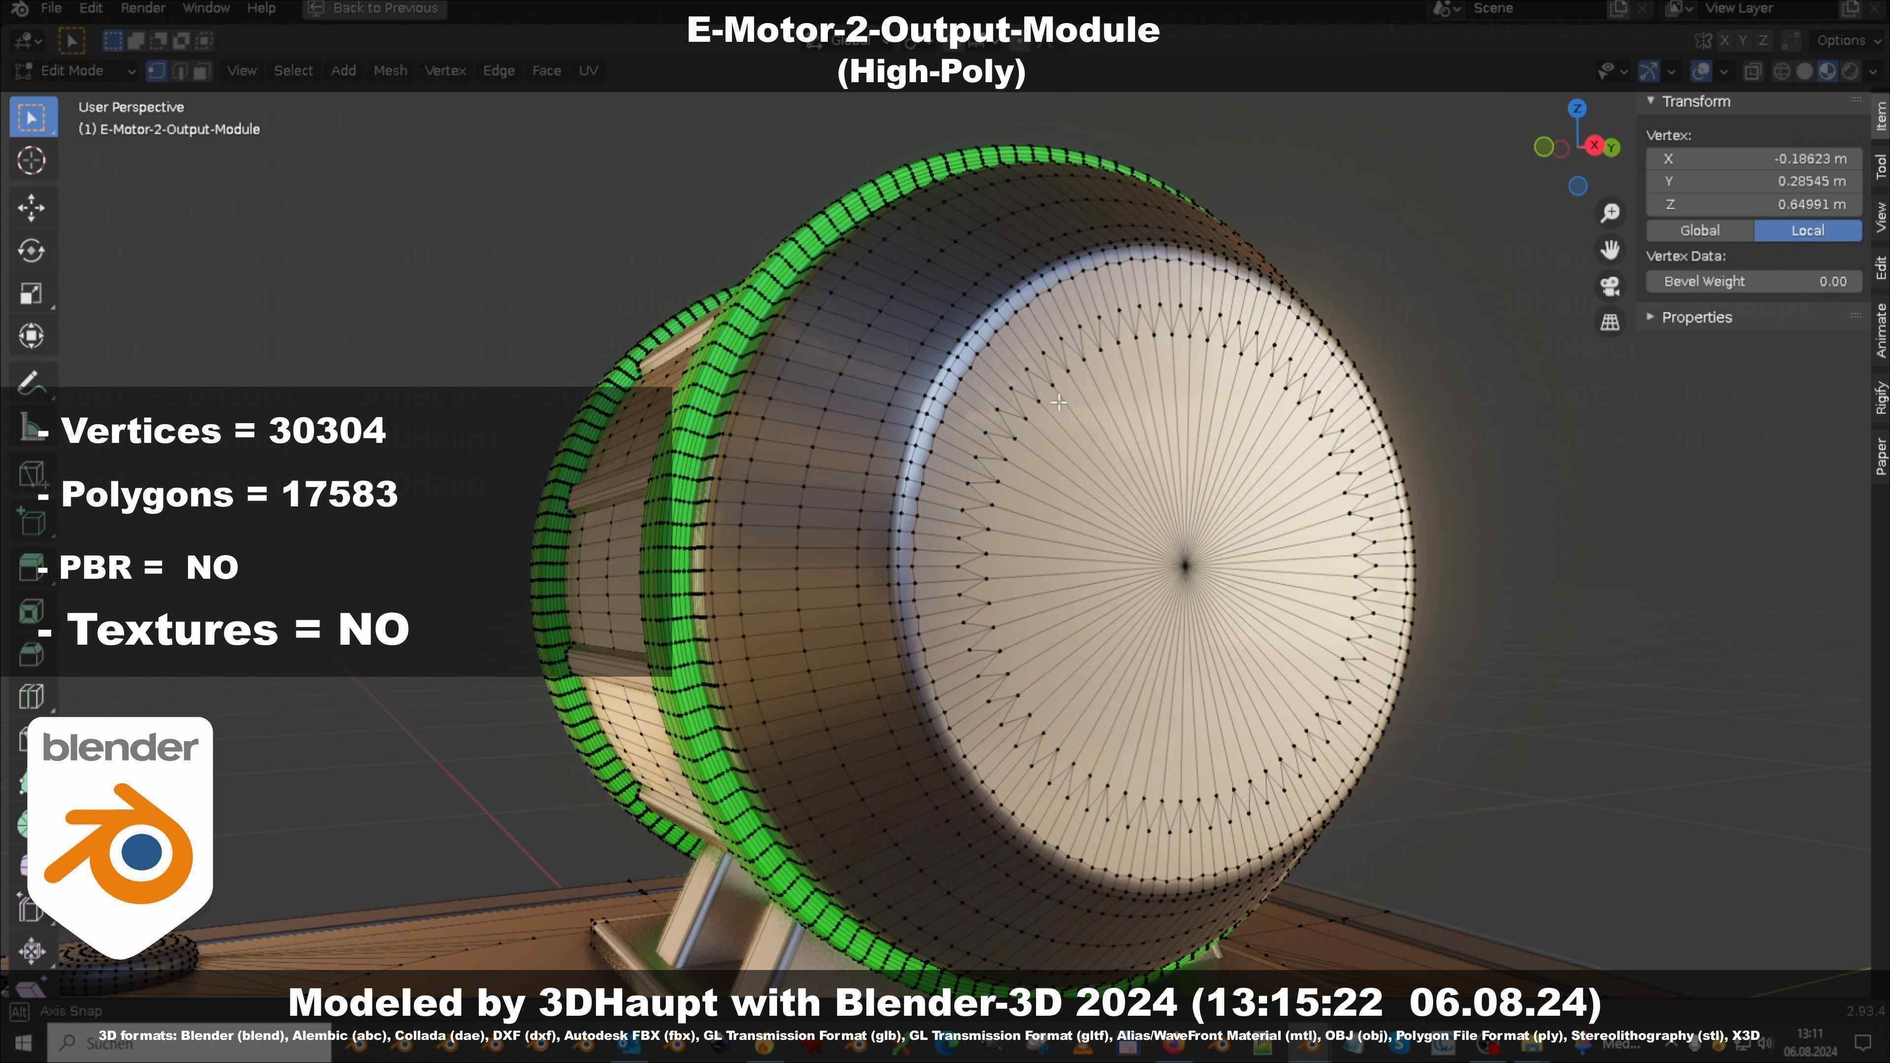This screenshot has height=1063, width=1890.
Task: Open the Mesh menu
Action: (x=390, y=71)
